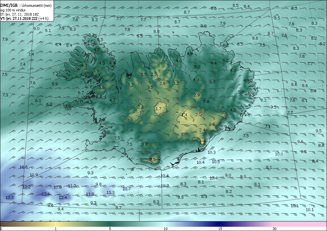Select the 10.0 value label
This screenshot has width=327, height=231.
click(x=279, y=154)
